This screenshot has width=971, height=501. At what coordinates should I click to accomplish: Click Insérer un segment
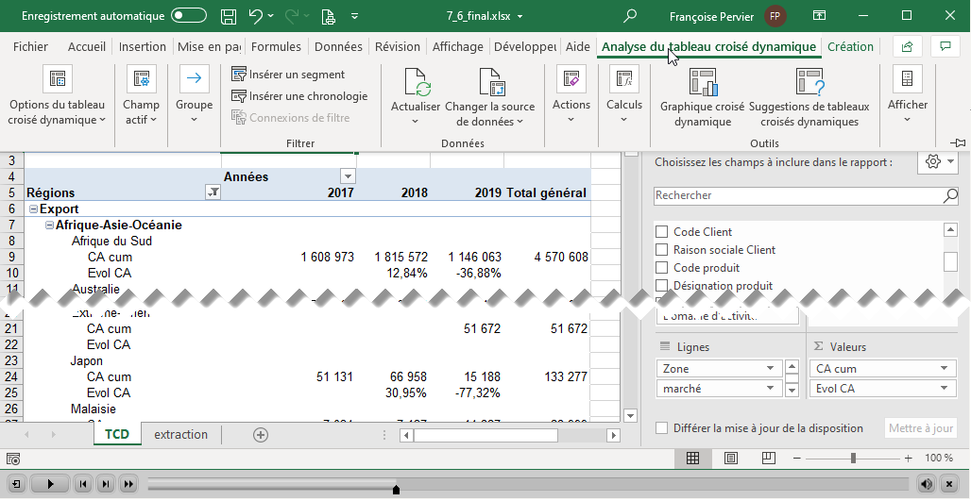point(288,75)
